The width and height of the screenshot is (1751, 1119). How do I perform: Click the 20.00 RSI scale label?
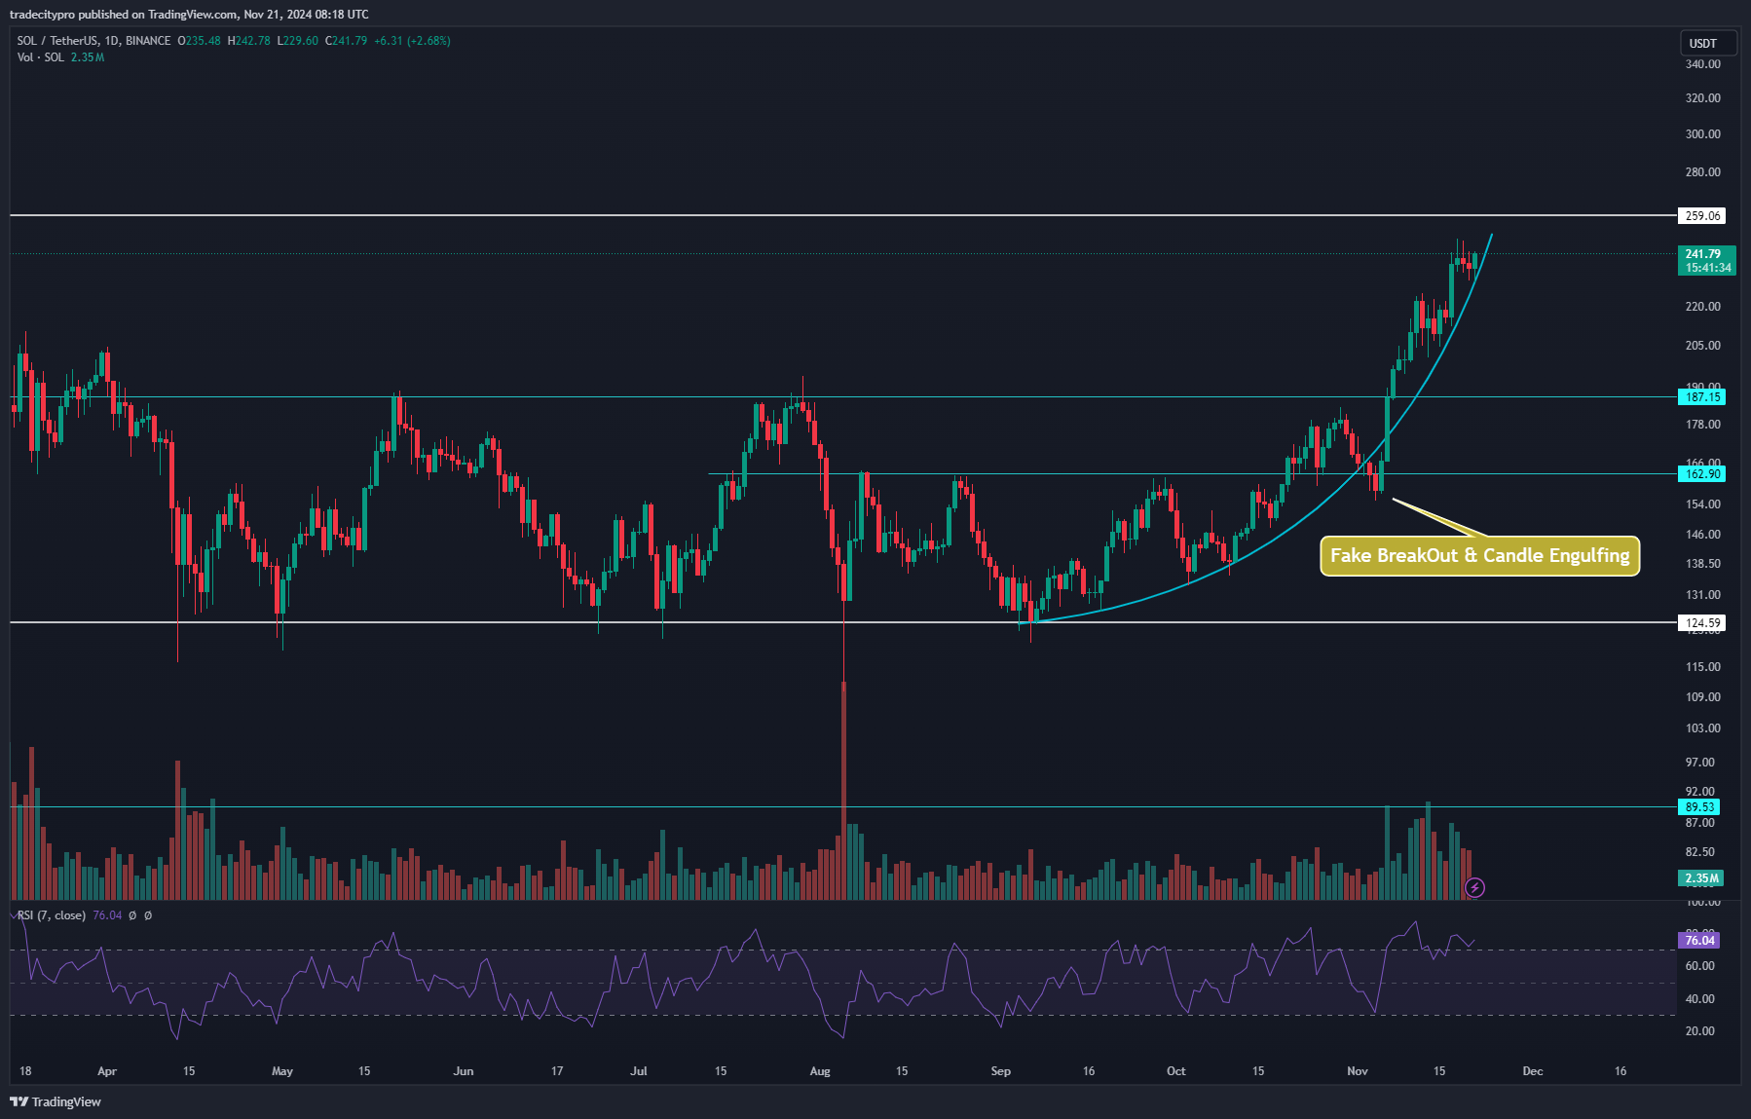[1700, 1031]
